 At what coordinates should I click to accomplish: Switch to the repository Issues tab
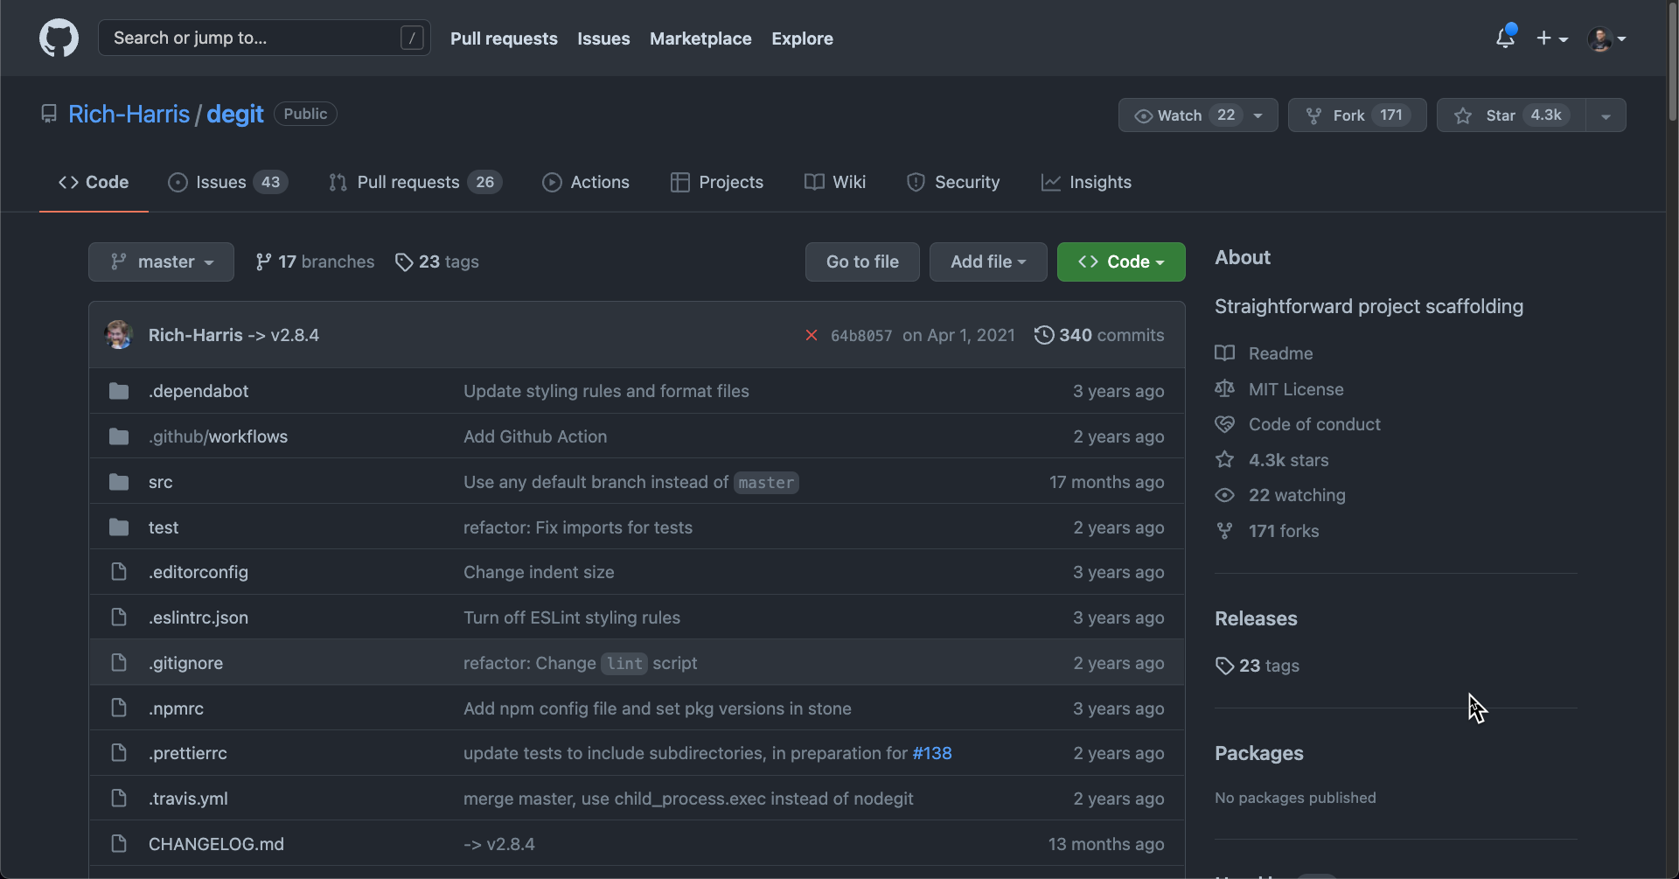click(x=227, y=182)
